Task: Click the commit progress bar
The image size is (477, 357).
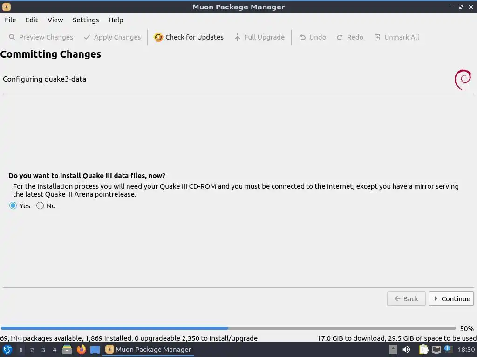Action: (x=228, y=328)
